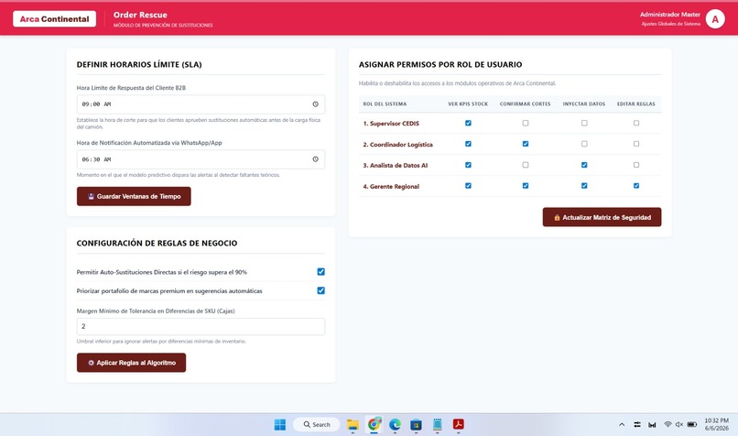Image resolution: width=738 pixels, height=436 pixels.
Task: Check Inyectar Datos for Supervisor CEDIS
Action: coord(584,123)
